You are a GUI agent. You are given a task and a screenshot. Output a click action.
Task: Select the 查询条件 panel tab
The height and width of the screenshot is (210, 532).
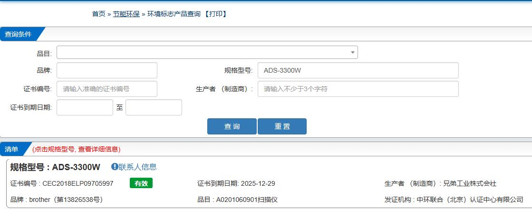coord(19,34)
